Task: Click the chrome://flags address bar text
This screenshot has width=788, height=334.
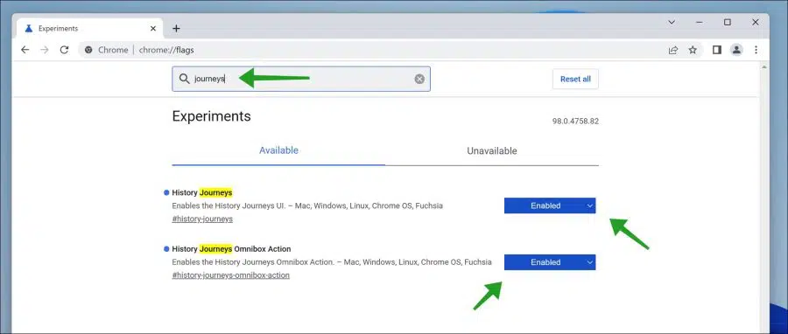Action: pyautogui.click(x=166, y=50)
